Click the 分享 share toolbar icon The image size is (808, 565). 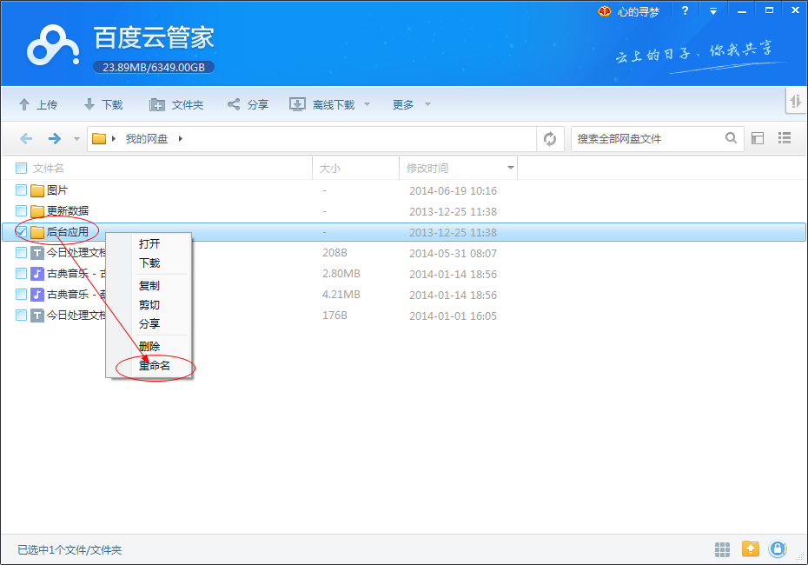pos(246,103)
